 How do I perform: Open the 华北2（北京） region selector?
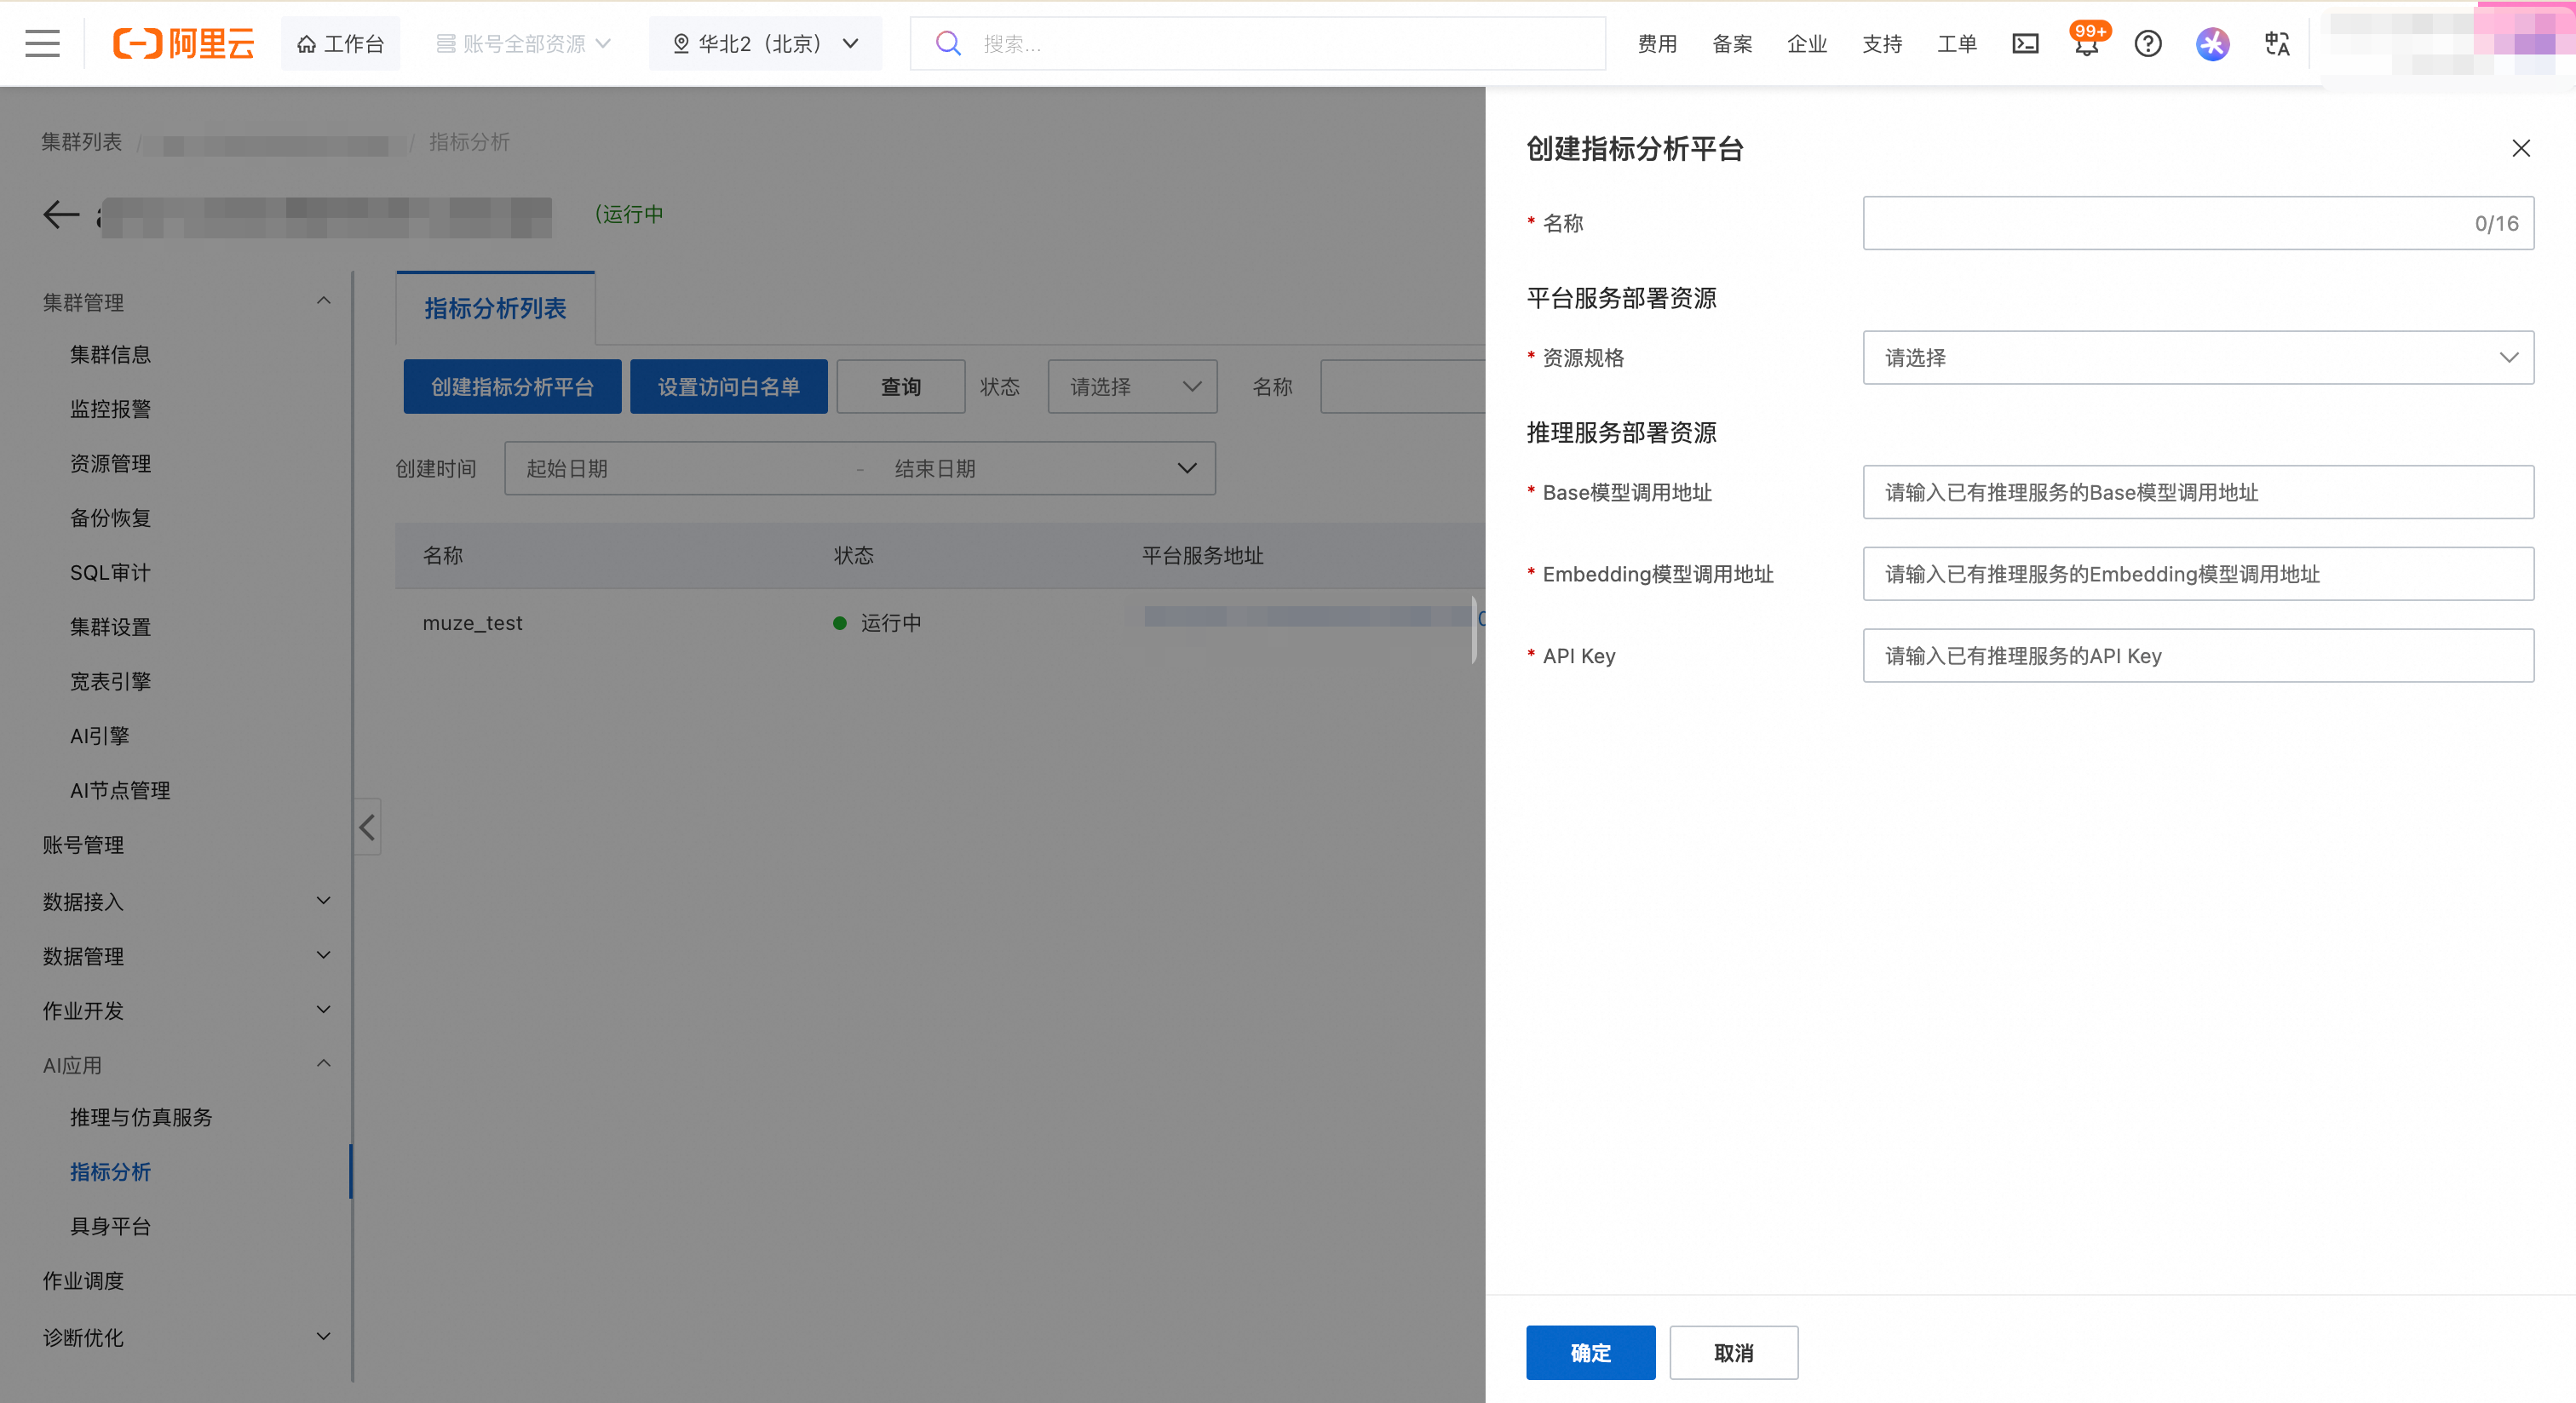(765, 43)
